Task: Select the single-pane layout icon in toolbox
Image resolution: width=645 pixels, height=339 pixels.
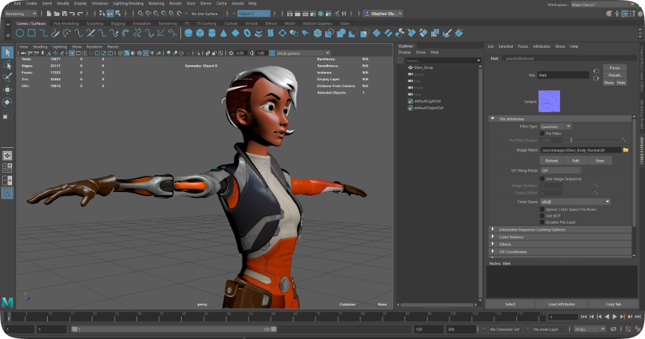Action: [8, 155]
